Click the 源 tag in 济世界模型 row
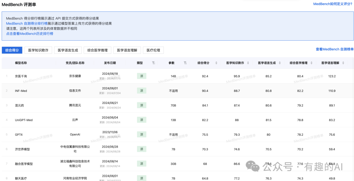 [142, 149]
